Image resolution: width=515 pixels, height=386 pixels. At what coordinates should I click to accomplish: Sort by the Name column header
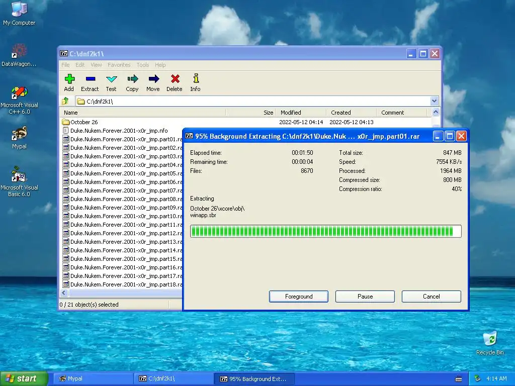click(x=142, y=113)
